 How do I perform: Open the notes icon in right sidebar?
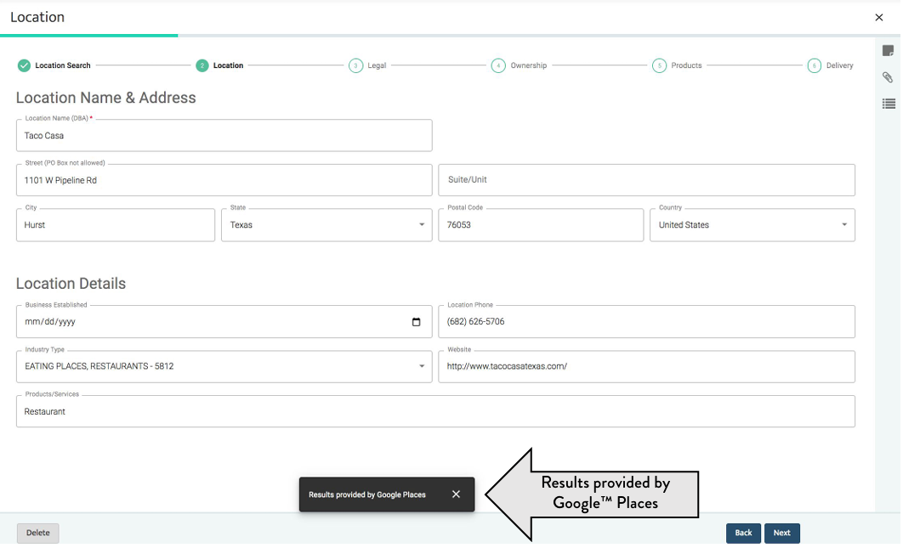(888, 51)
